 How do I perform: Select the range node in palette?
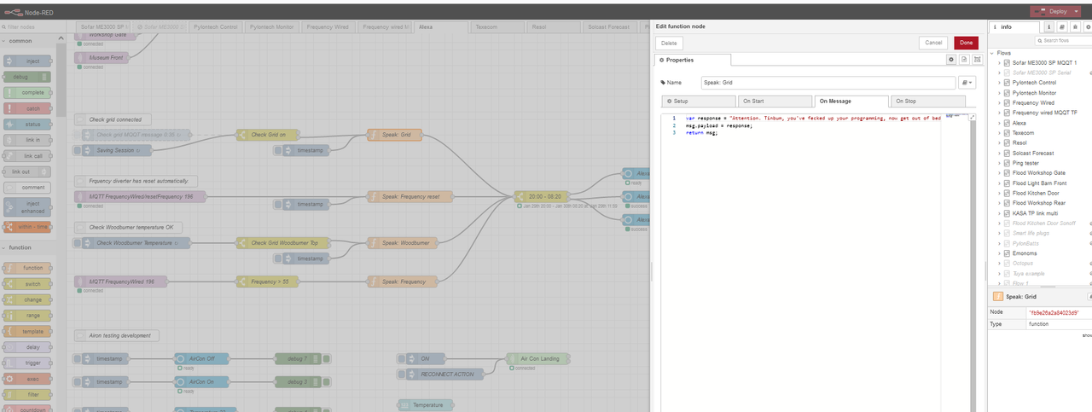point(29,316)
